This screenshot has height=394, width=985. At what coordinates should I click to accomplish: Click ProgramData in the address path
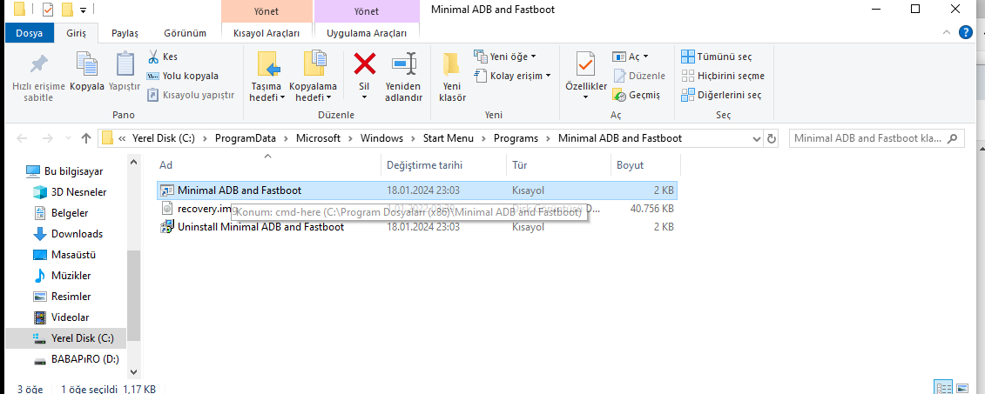coord(246,138)
